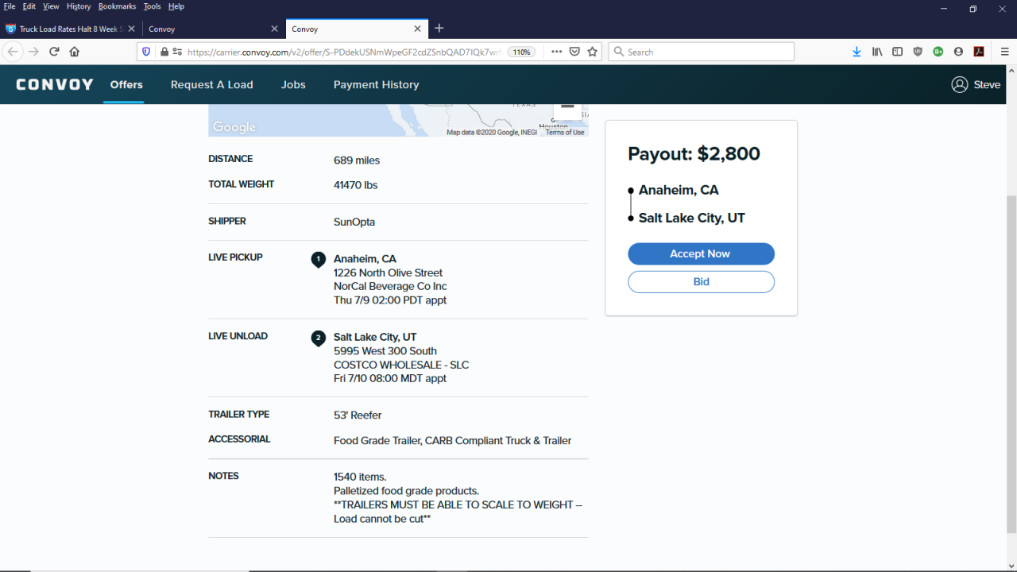Screen dimensions: 1017x572
Task: Click pickup stop marker number 1
Action: pos(318,259)
